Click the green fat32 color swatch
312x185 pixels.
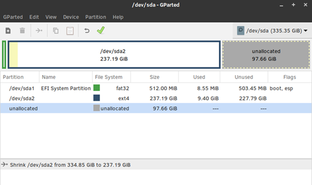tap(97, 88)
